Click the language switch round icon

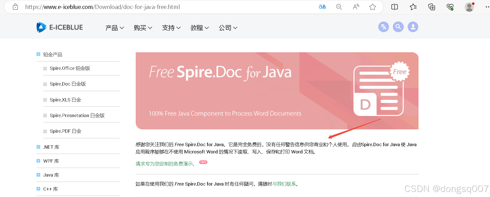(x=384, y=27)
